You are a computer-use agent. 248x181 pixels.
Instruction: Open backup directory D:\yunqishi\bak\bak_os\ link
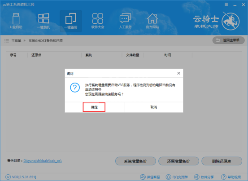click(43, 161)
